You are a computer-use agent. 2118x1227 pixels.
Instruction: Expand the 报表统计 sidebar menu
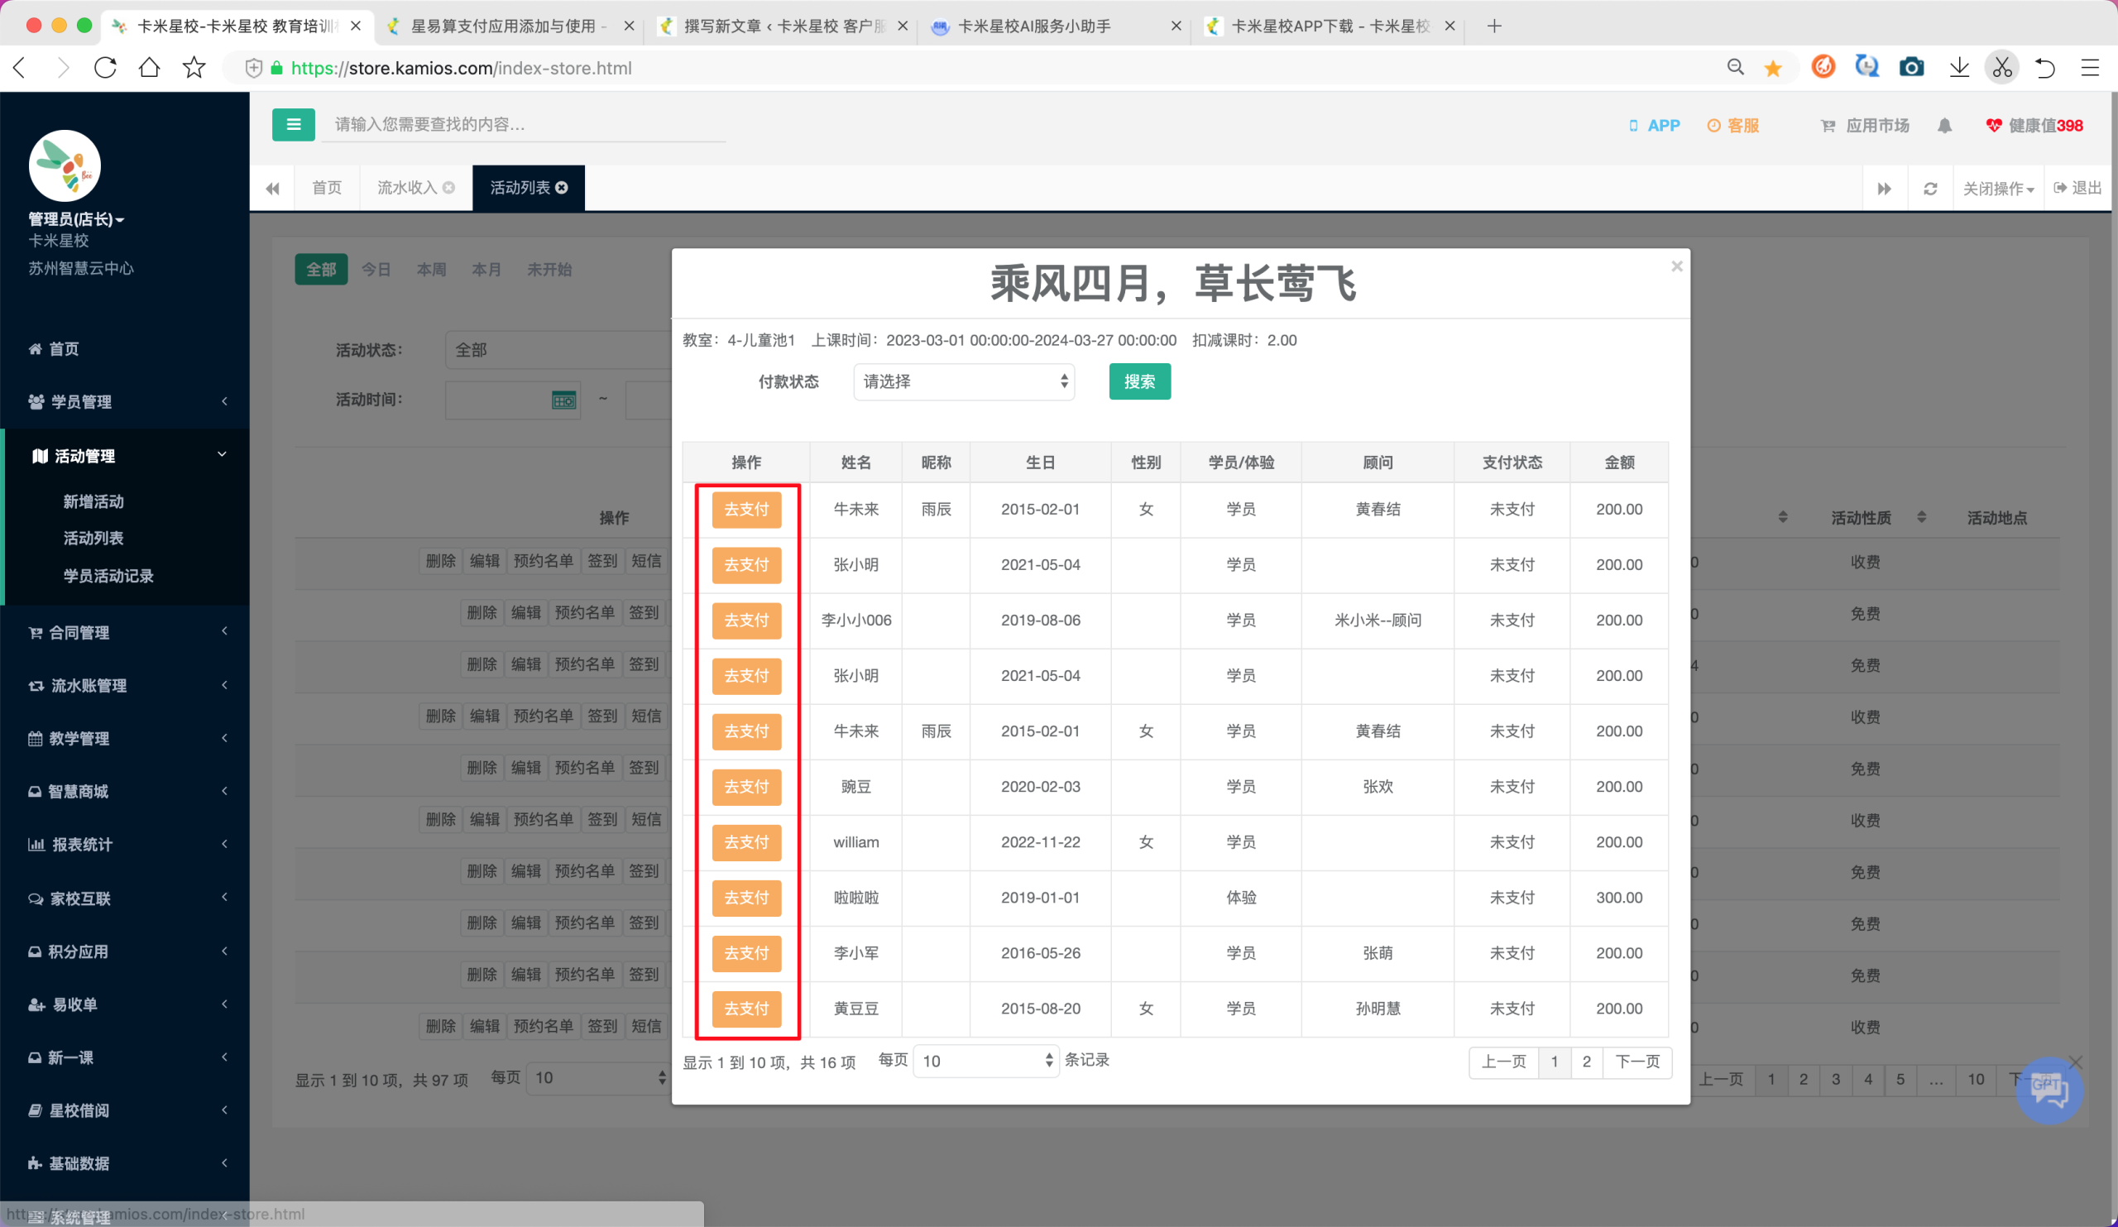tap(125, 844)
